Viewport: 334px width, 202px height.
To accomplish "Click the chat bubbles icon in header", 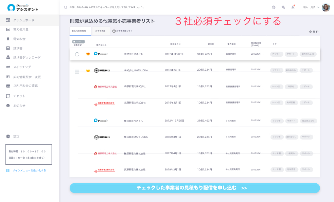I will coord(283,7).
